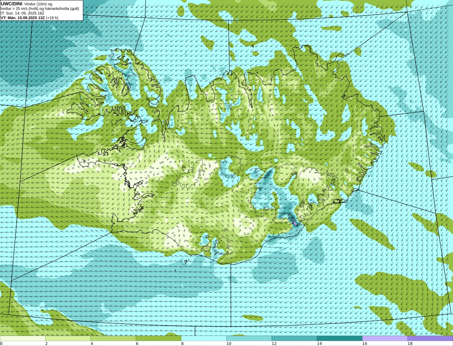Viewport: 453px width, 346px height.
Task: Click the legend tick label '4'
Action: coord(92,344)
